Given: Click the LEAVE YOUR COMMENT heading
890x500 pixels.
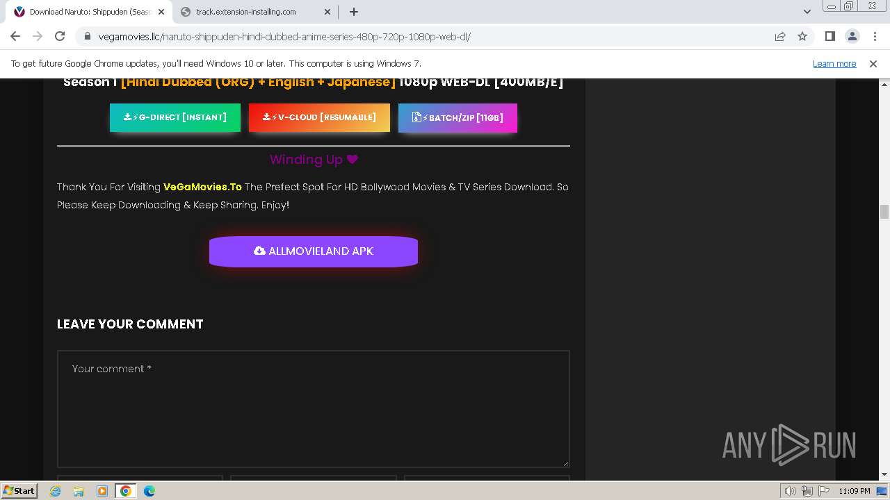Looking at the screenshot, I should [130, 324].
